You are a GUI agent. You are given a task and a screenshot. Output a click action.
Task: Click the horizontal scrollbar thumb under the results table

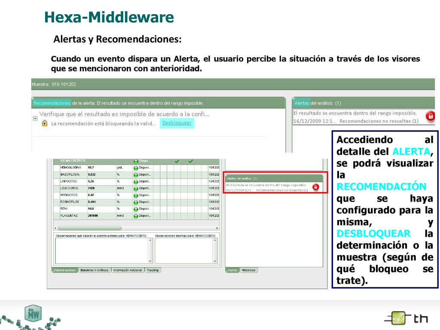pyautogui.click(x=90, y=228)
